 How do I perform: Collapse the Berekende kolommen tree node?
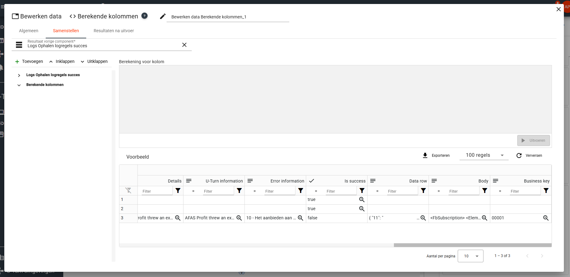19,85
